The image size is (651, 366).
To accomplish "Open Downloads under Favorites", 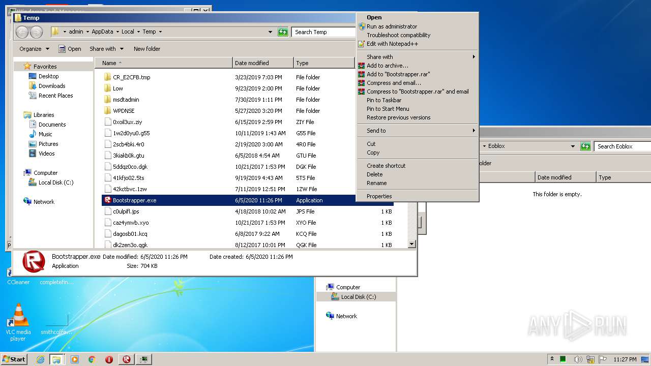I will point(52,86).
